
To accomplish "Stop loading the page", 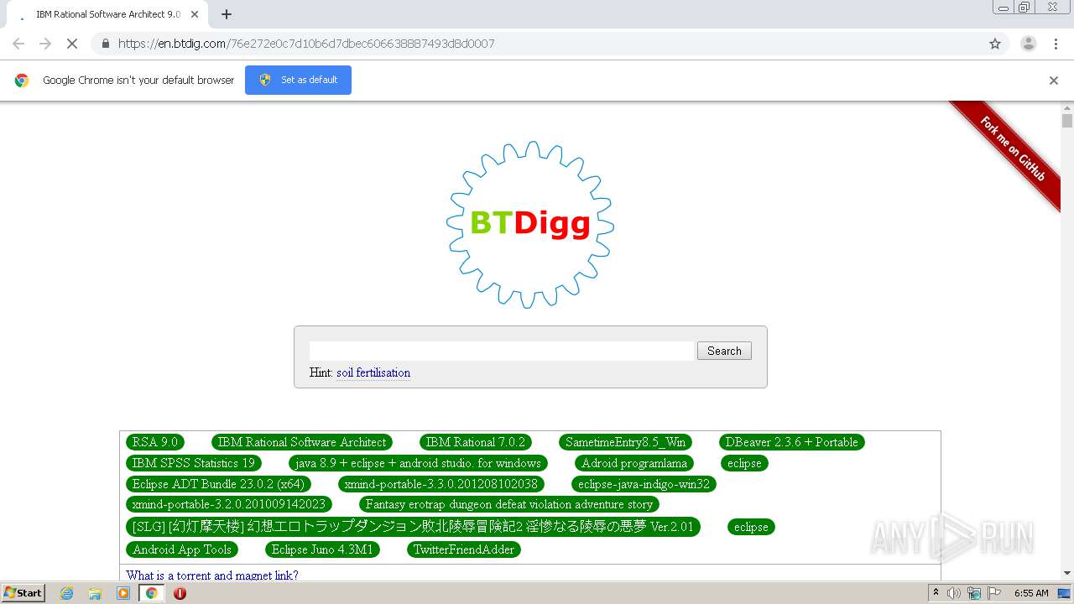I will click(71, 44).
